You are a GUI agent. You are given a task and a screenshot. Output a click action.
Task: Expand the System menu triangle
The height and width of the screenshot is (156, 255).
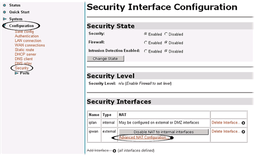[x=5, y=19]
